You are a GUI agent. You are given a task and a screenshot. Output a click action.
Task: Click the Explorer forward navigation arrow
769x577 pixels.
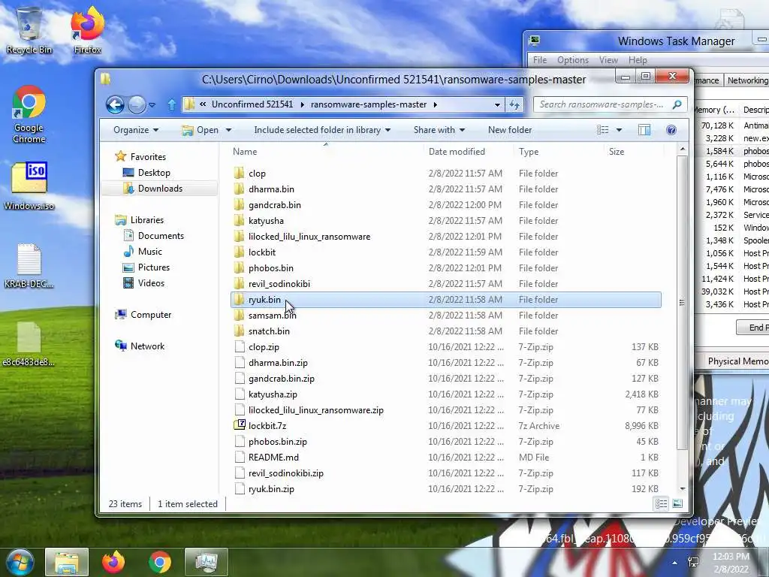pos(137,104)
